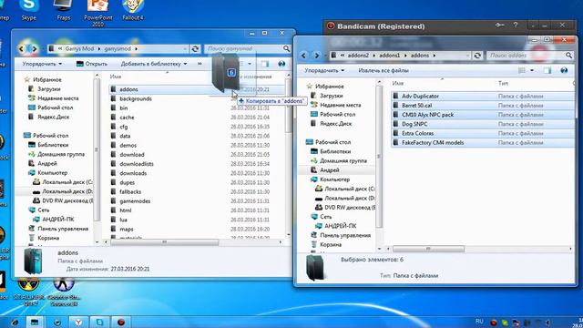
Task: Click addons1 breadcrumb segment
Action: coord(389,56)
